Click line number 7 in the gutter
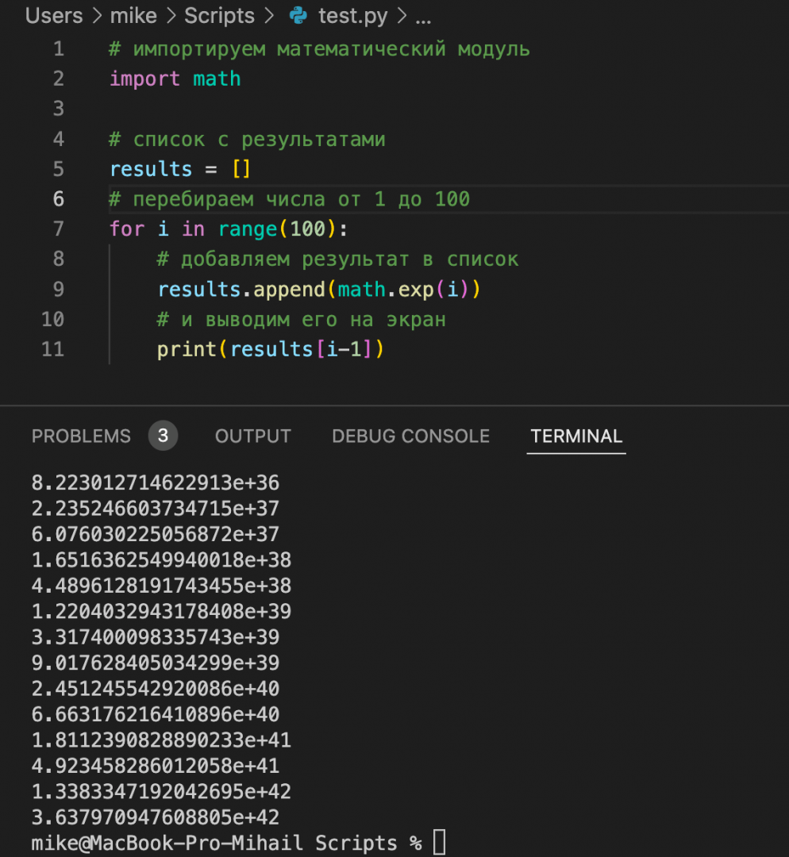 pyautogui.click(x=58, y=229)
